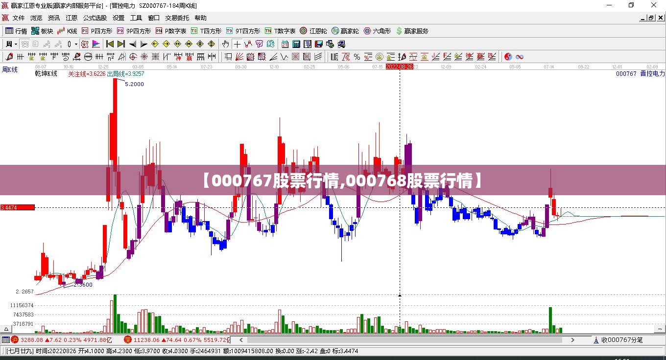Select the percent % line tool
The image size is (666, 360).
coord(357,57)
